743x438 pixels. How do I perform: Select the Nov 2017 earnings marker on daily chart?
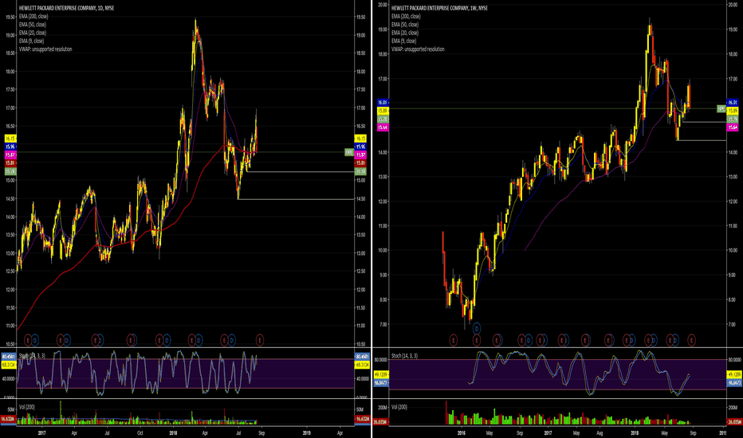pyautogui.click(x=159, y=340)
